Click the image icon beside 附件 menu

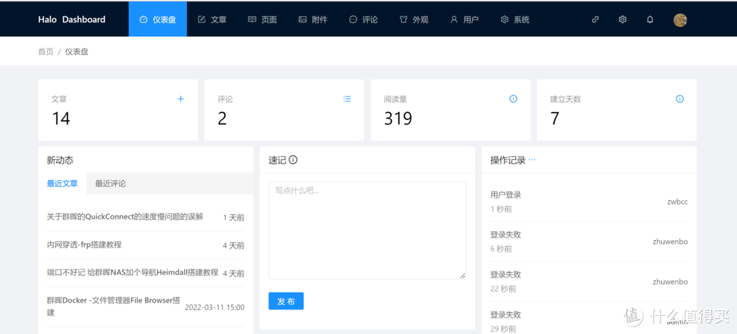pyautogui.click(x=303, y=19)
